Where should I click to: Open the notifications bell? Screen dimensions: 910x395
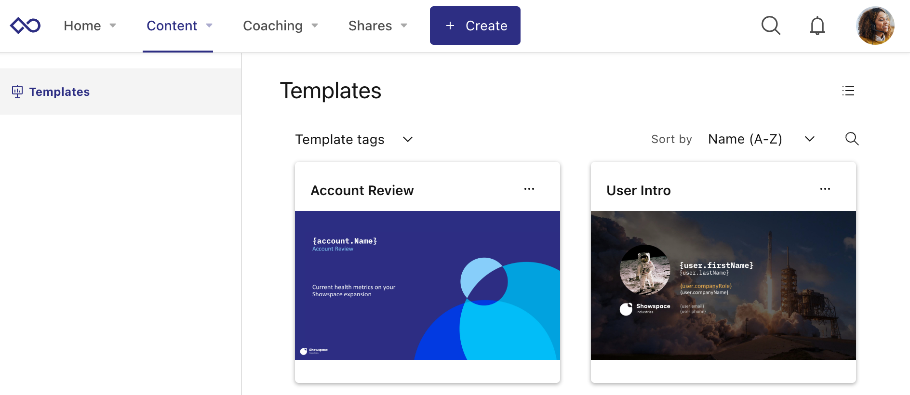(x=817, y=26)
